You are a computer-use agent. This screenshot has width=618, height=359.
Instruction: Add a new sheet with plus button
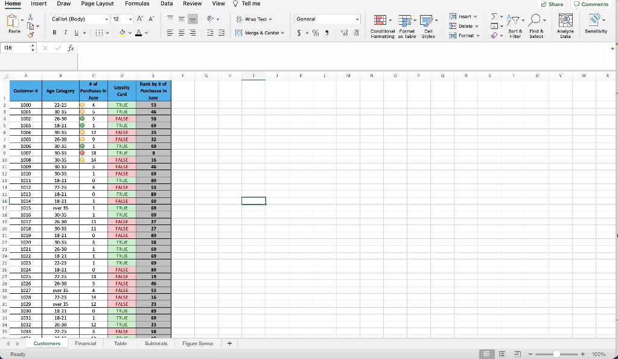coord(229,343)
